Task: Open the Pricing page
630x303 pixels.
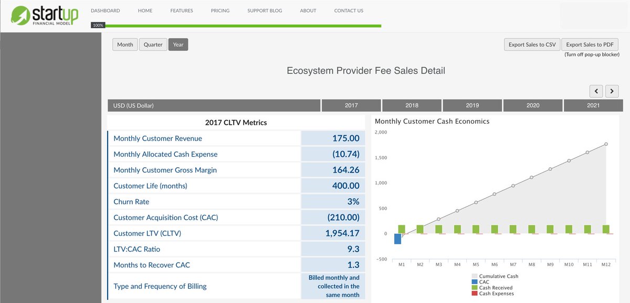Action: 220,10
